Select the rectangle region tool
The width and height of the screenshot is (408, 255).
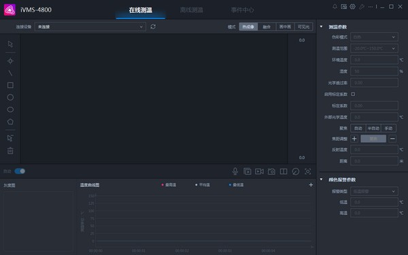pyautogui.click(x=10, y=85)
